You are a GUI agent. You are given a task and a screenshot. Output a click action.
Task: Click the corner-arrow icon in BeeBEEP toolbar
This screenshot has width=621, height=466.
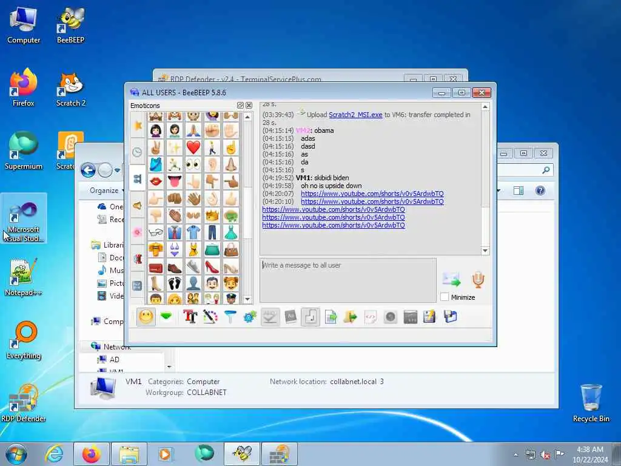coord(310,317)
